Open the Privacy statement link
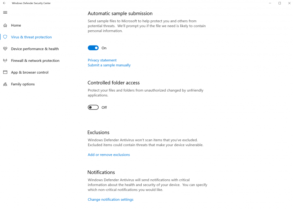 click(102, 60)
